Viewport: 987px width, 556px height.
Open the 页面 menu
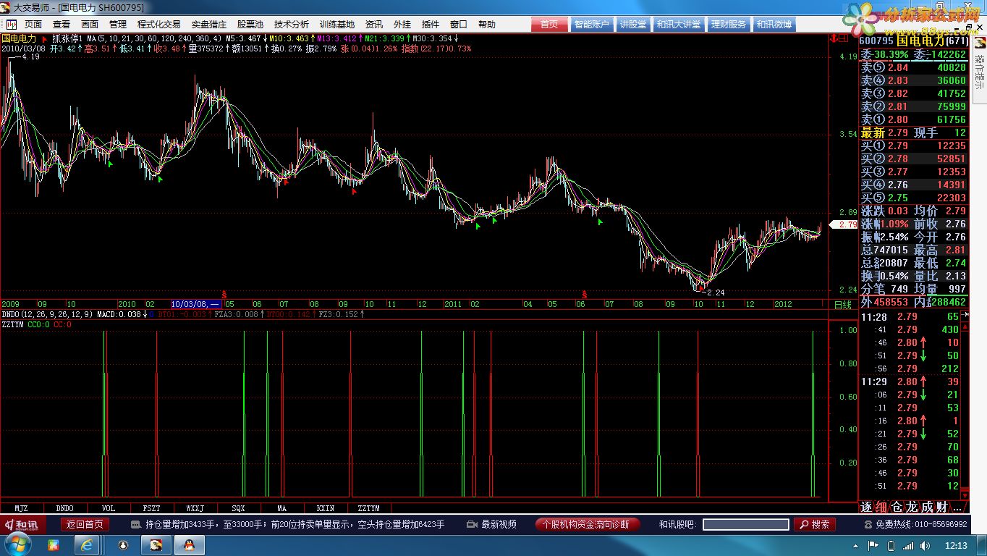pos(33,25)
